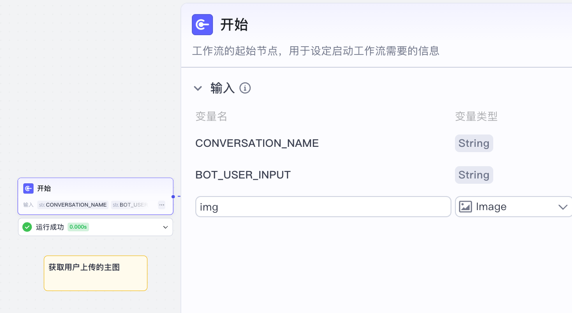The image size is (572, 313).
Task: Click the 0.000s run time badge
Action: click(x=78, y=227)
